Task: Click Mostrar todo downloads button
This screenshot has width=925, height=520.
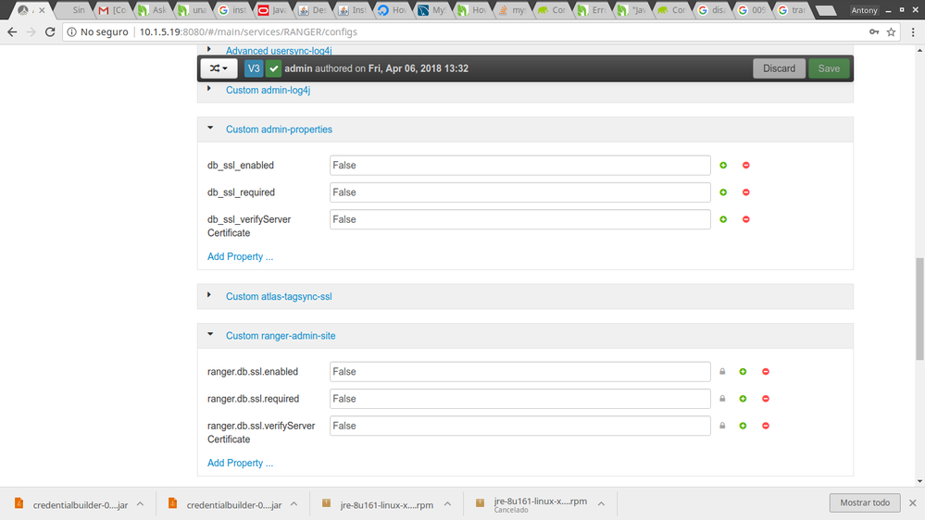Action: [x=865, y=502]
